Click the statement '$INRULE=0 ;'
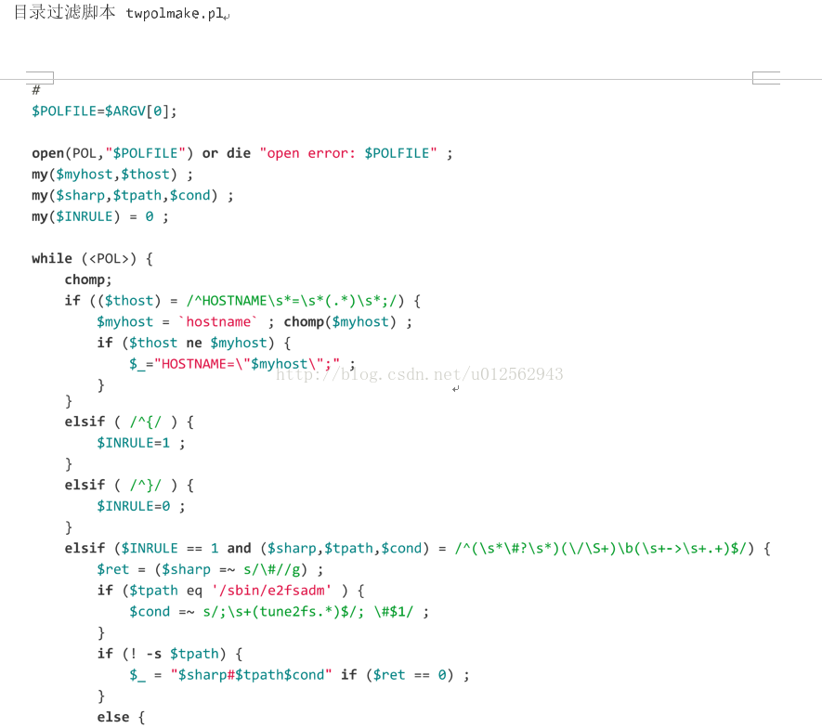This screenshot has width=822, height=728. (141, 506)
